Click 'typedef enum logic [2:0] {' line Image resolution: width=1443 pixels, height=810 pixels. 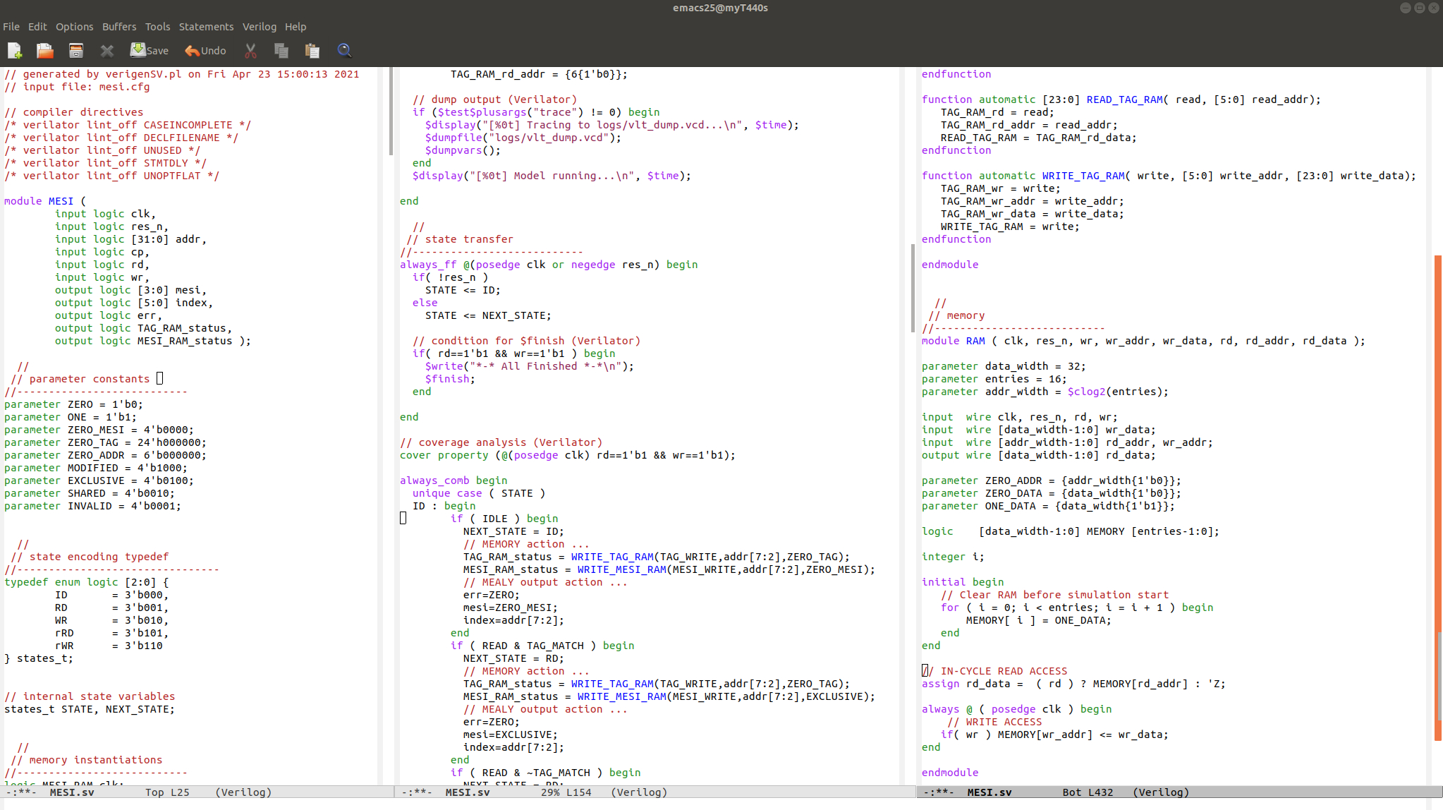click(x=87, y=582)
